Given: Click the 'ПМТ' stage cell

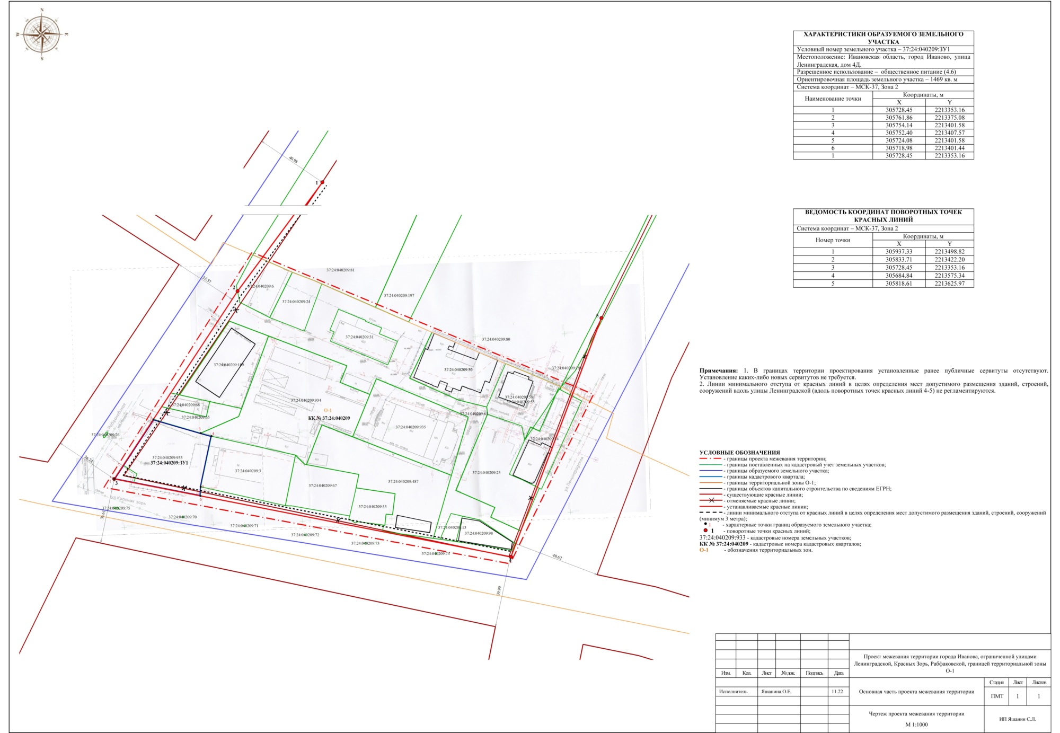Looking at the screenshot, I should tap(997, 696).
